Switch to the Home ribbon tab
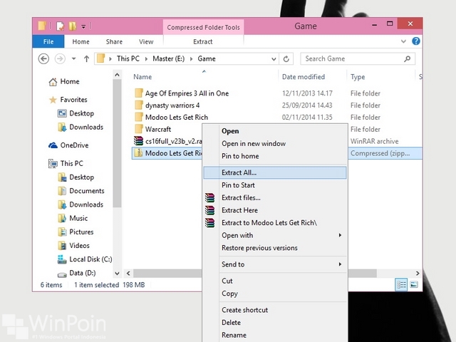This screenshot has width=456, height=342. 81,41
